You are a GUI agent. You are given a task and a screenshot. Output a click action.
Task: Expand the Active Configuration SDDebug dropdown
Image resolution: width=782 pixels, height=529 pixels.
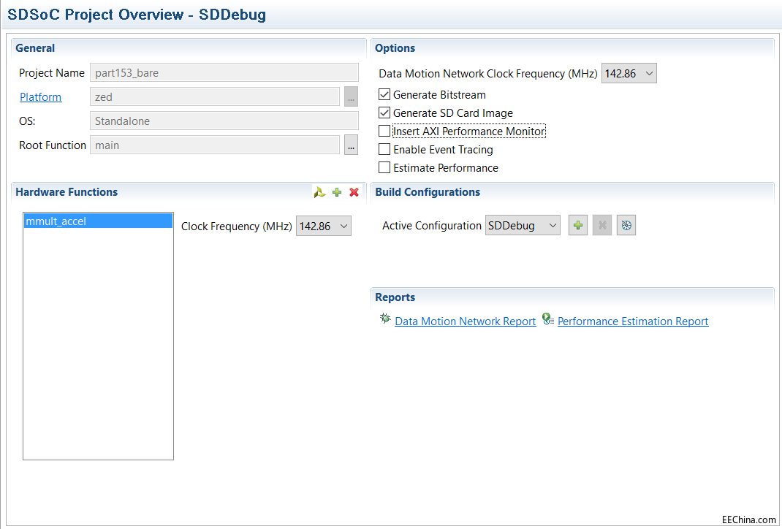click(x=523, y=226)
